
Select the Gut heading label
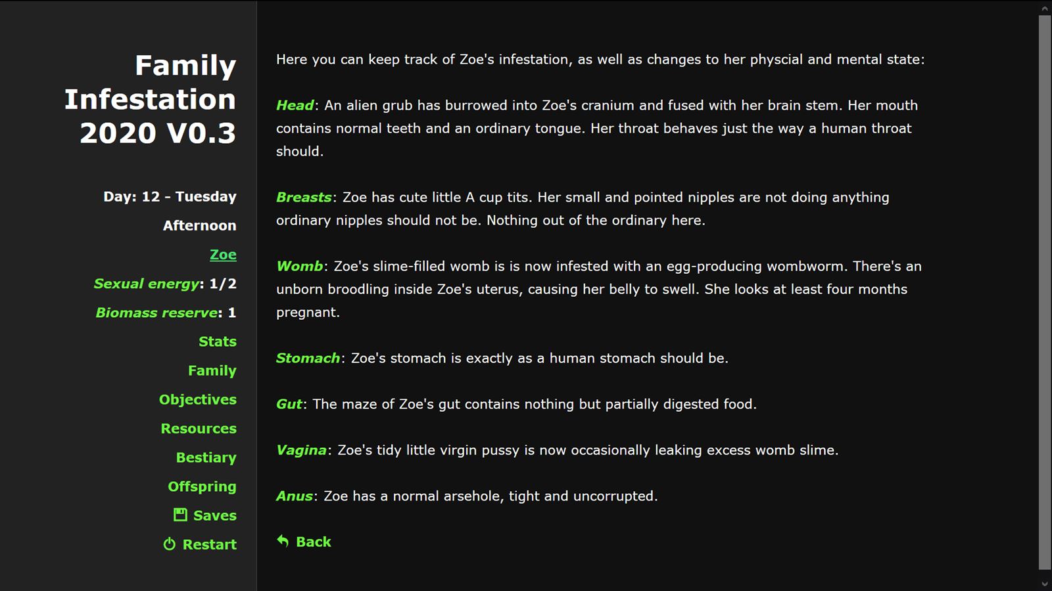289,404
